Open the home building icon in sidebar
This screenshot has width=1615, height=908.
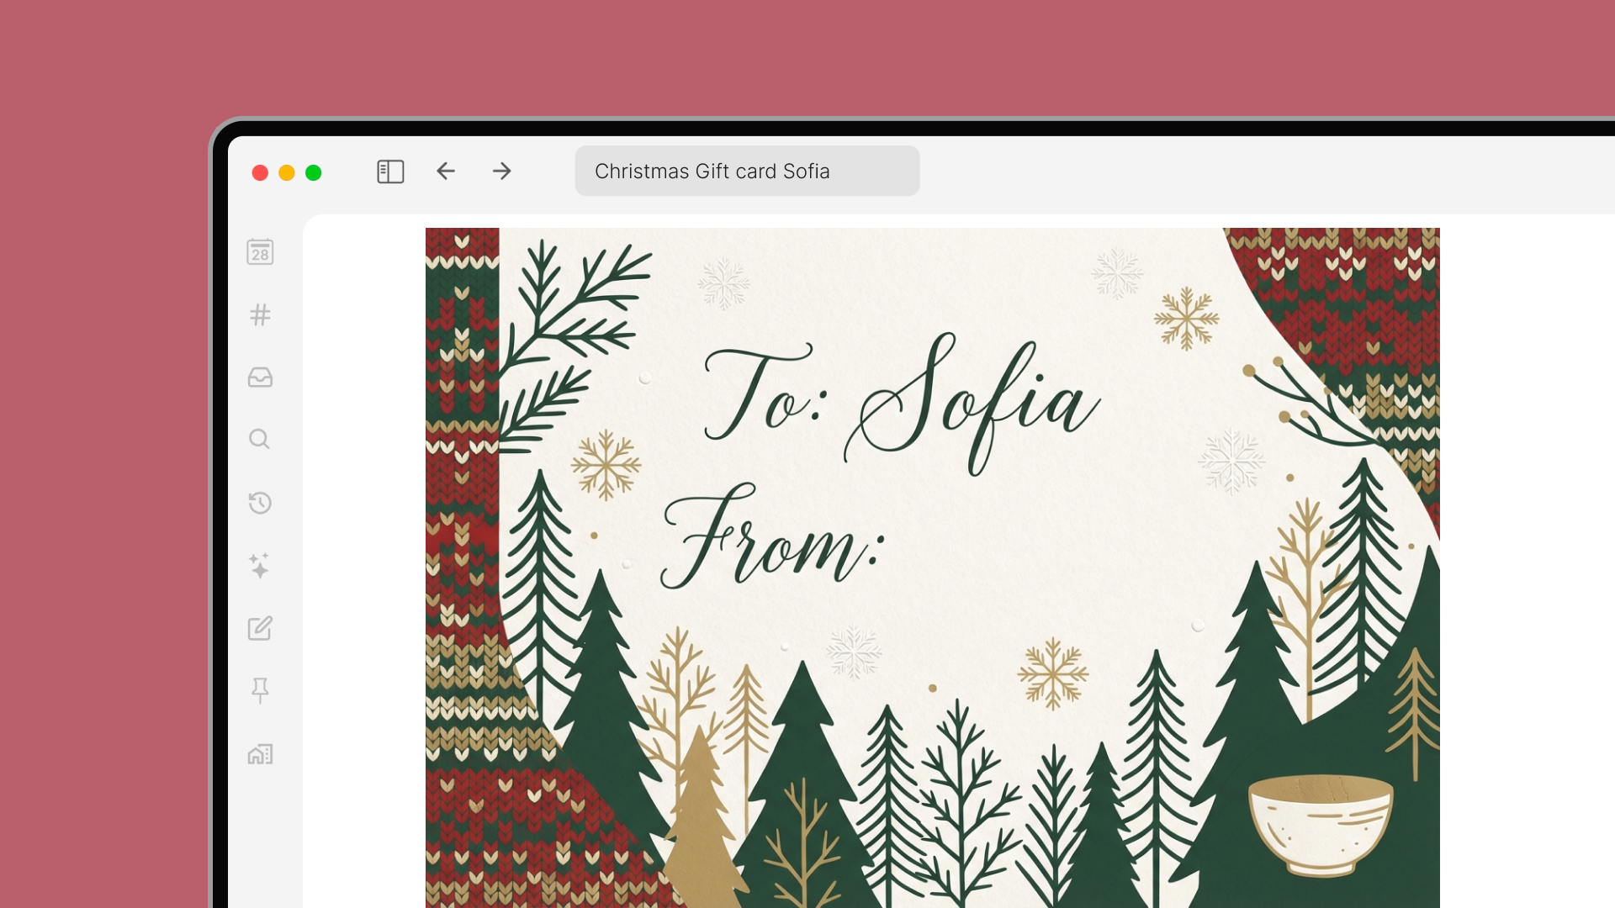pos(260,754)
